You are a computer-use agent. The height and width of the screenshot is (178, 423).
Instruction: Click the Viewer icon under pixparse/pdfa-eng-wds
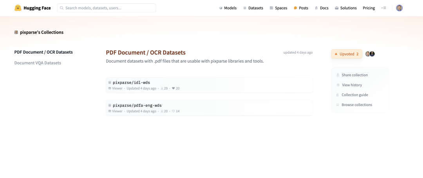click(x=110, y=111)
